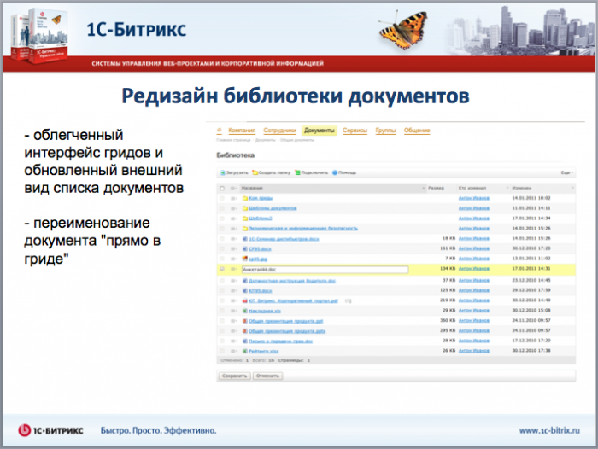This screenshot has width=598, height=449.
Task: Open the Рейтинги.xlsx file link
Action: point(264,351)
